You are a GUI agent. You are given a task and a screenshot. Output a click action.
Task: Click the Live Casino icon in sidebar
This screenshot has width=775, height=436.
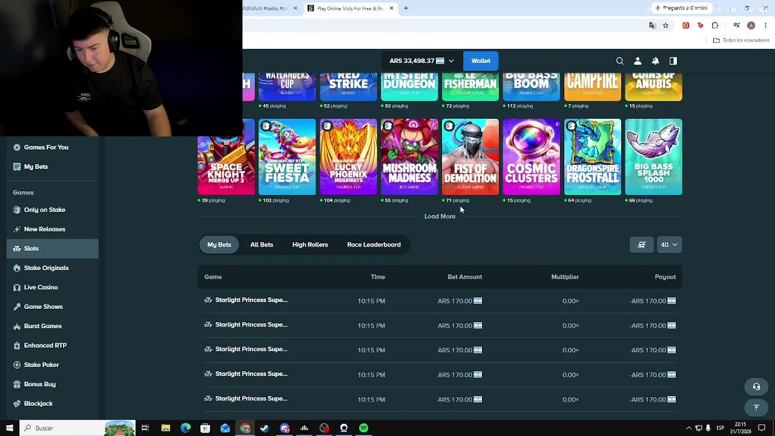(x=17, y=287)
